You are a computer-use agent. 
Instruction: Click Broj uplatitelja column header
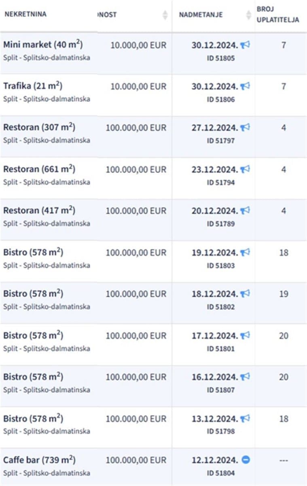[x=278, y=15]
